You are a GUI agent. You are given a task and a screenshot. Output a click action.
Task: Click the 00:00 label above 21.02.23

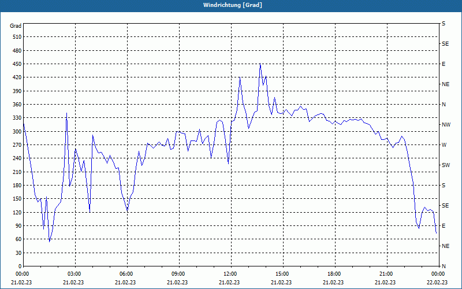point(22,274)
